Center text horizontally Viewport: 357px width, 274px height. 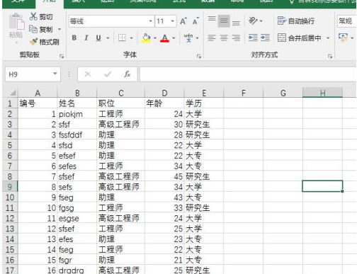click(224, 38)
